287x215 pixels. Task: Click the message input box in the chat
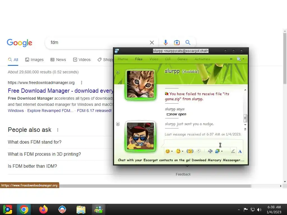(x=203, y=144)
